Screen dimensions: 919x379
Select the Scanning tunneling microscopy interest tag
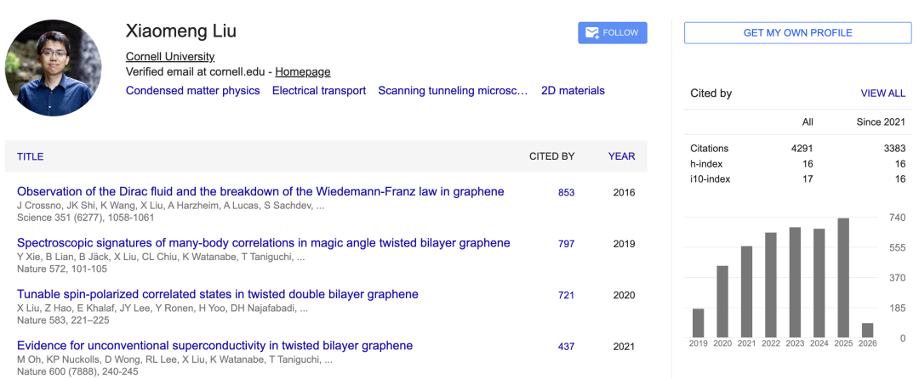pyautogui.click(x=453, y=91)
